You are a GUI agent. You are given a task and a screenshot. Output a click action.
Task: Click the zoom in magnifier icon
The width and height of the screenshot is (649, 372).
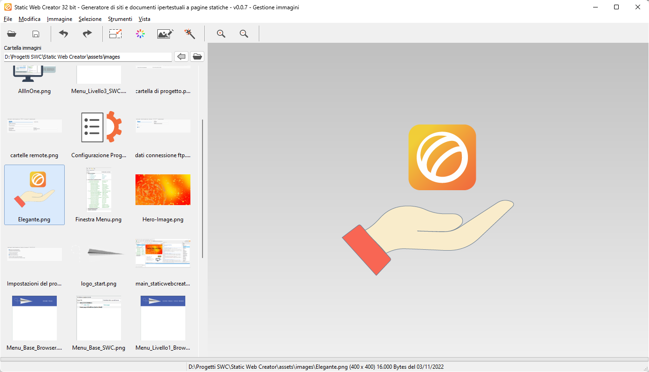(221, 33)
